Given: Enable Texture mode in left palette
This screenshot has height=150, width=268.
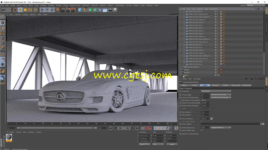Looking at the screenshot, I should pos(3,28).
